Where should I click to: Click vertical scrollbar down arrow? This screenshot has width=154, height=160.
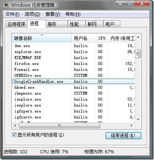tap(138, 120)
